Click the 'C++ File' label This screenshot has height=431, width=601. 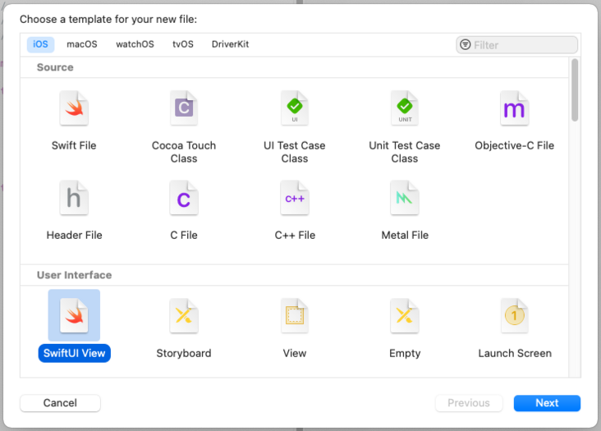tap(295, 236)
